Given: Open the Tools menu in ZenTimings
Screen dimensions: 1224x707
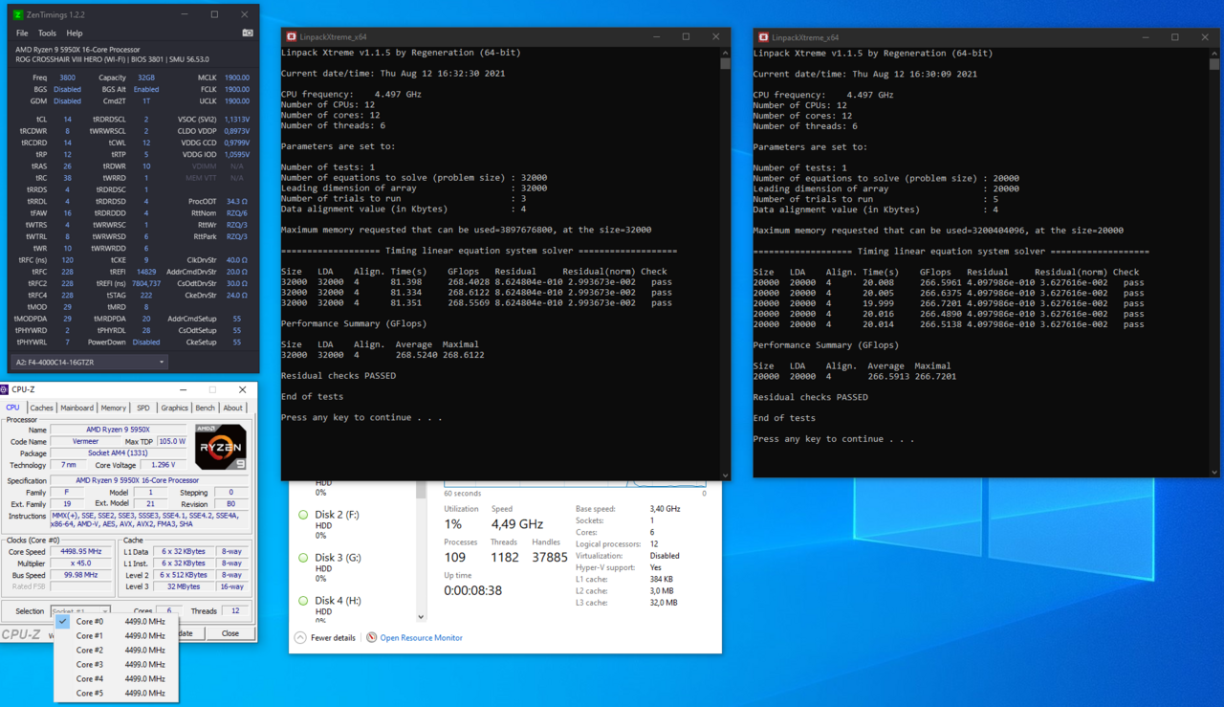Looking at the screenshot, I should click(47, 33).
